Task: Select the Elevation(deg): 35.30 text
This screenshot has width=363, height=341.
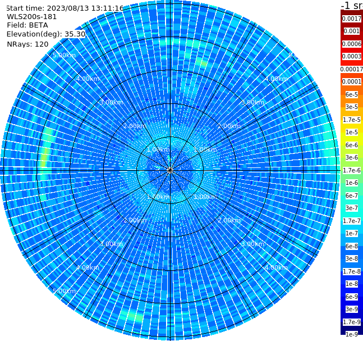Action: click(x=46, y=34)
